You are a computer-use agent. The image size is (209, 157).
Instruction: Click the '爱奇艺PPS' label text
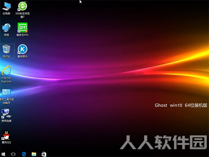(23, 35)
